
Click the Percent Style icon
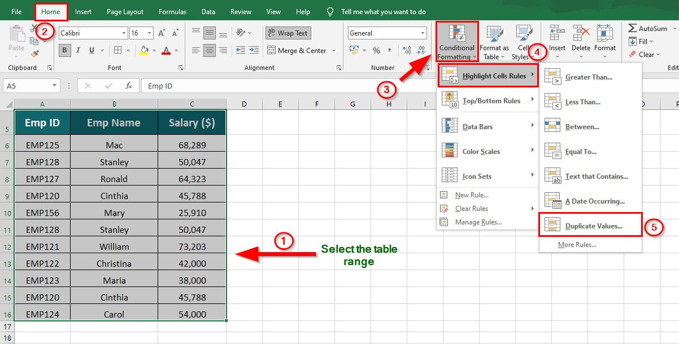[x=376, y=51]
